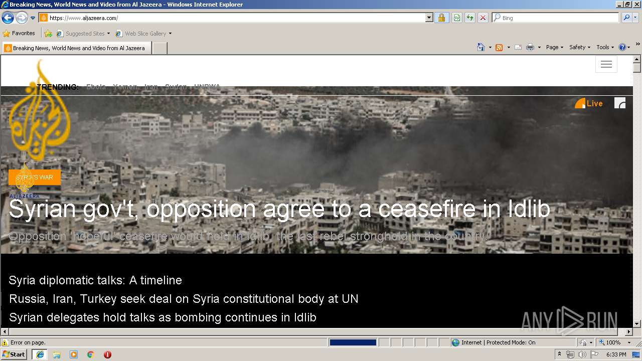Open 'Russia, Iran, Turkey seek deal' article
Screen dimensions: 642x361
click(x=184, y=299)
